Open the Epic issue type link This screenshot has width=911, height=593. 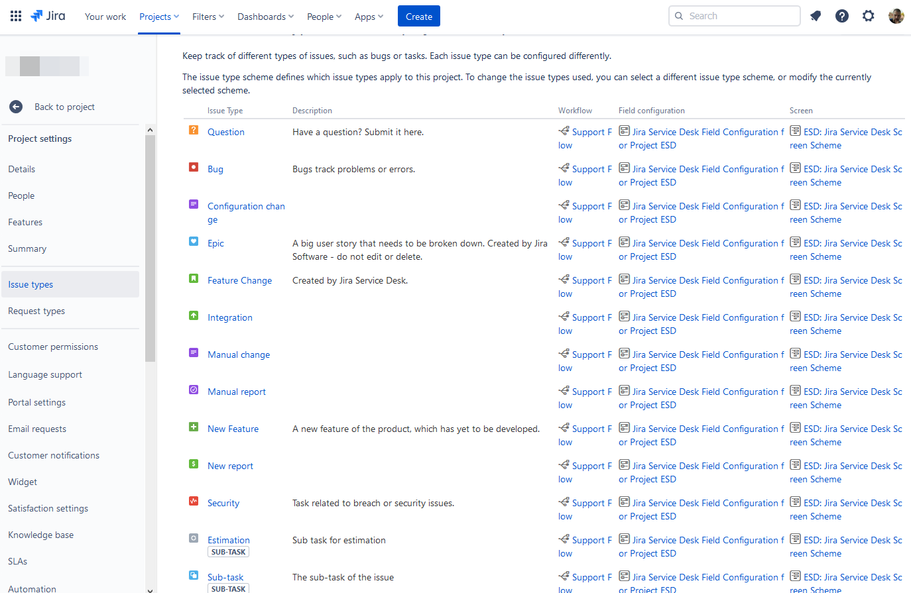coord(215,243)
